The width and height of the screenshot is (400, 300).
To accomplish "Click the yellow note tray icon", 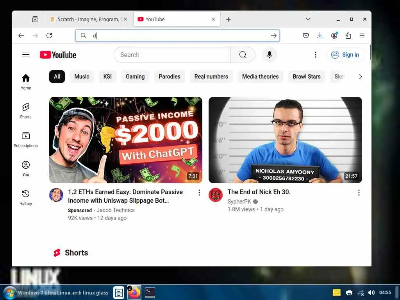I will pos(336,293).
